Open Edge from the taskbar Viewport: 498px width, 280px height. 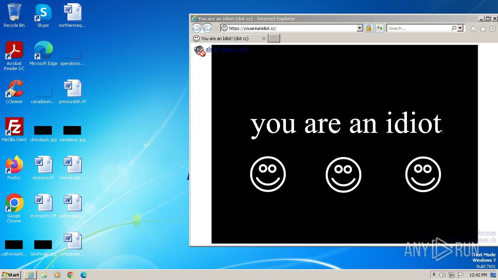tap(84, 275)
